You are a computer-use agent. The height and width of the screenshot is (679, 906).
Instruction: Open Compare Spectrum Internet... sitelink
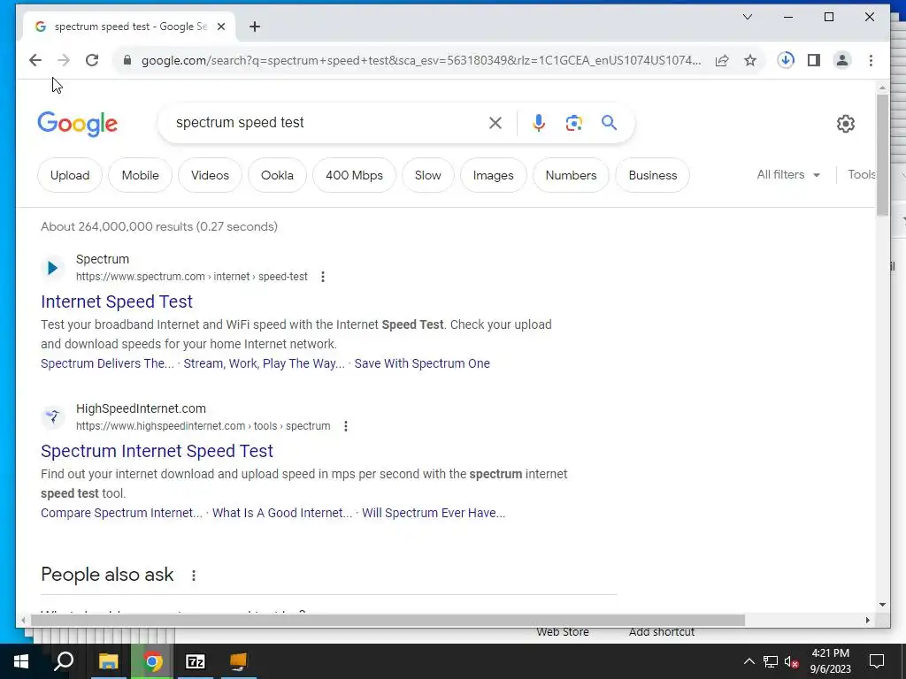point(122,514)
